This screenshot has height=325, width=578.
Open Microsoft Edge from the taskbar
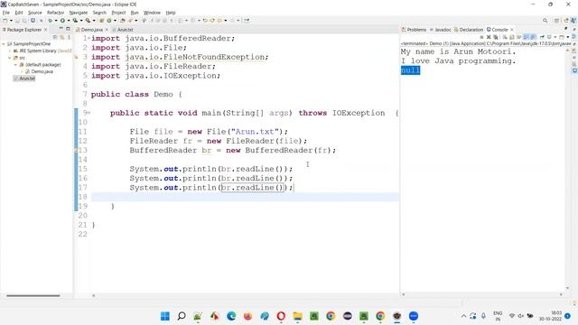click(x=231, y=316)
